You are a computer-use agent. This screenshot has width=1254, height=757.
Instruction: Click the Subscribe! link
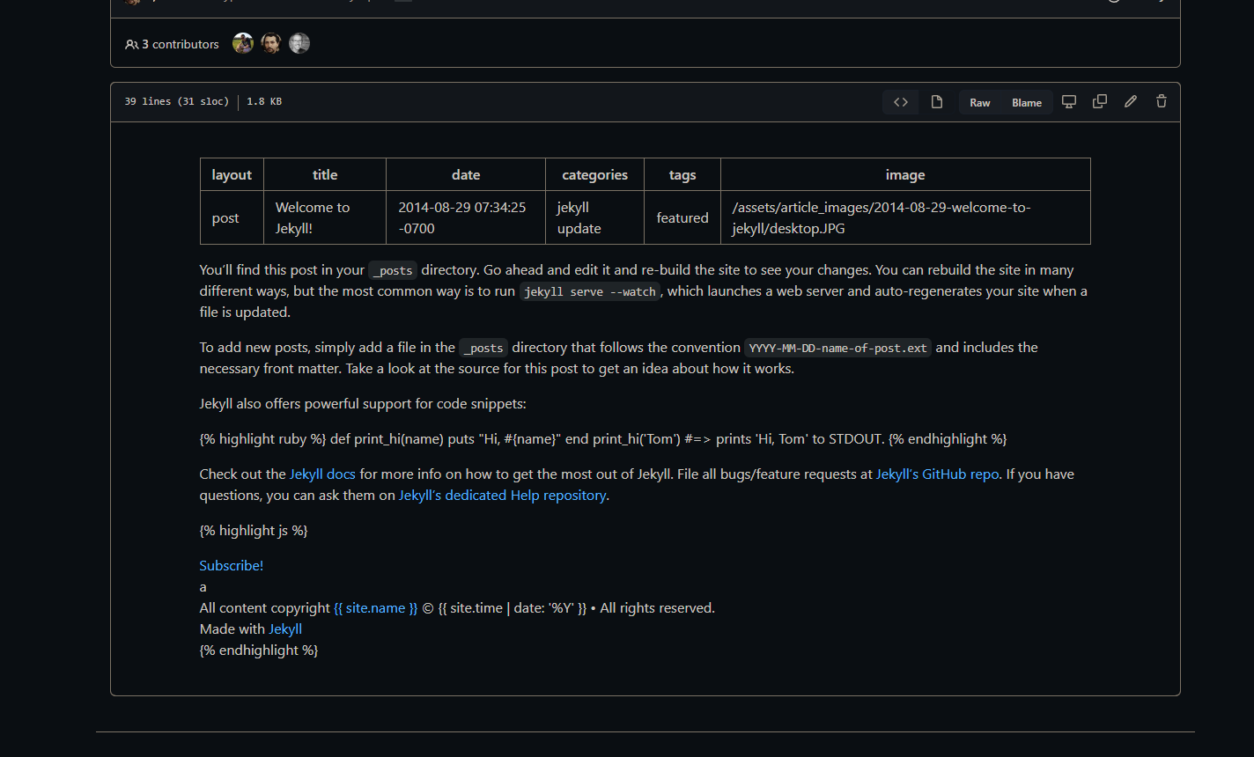coord(232,566)
